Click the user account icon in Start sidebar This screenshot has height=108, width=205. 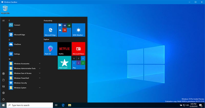click(4, 74)
